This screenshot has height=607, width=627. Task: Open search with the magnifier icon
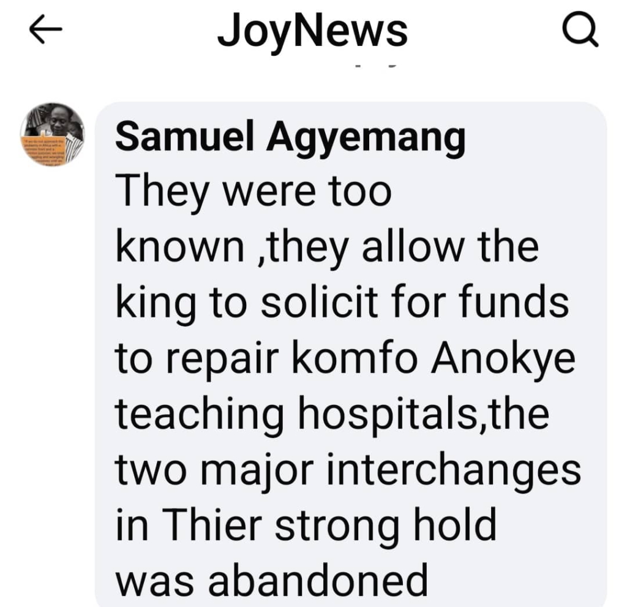tap(580, 31)
